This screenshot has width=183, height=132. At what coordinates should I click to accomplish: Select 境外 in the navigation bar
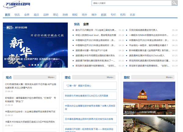[x=94, y=15]
